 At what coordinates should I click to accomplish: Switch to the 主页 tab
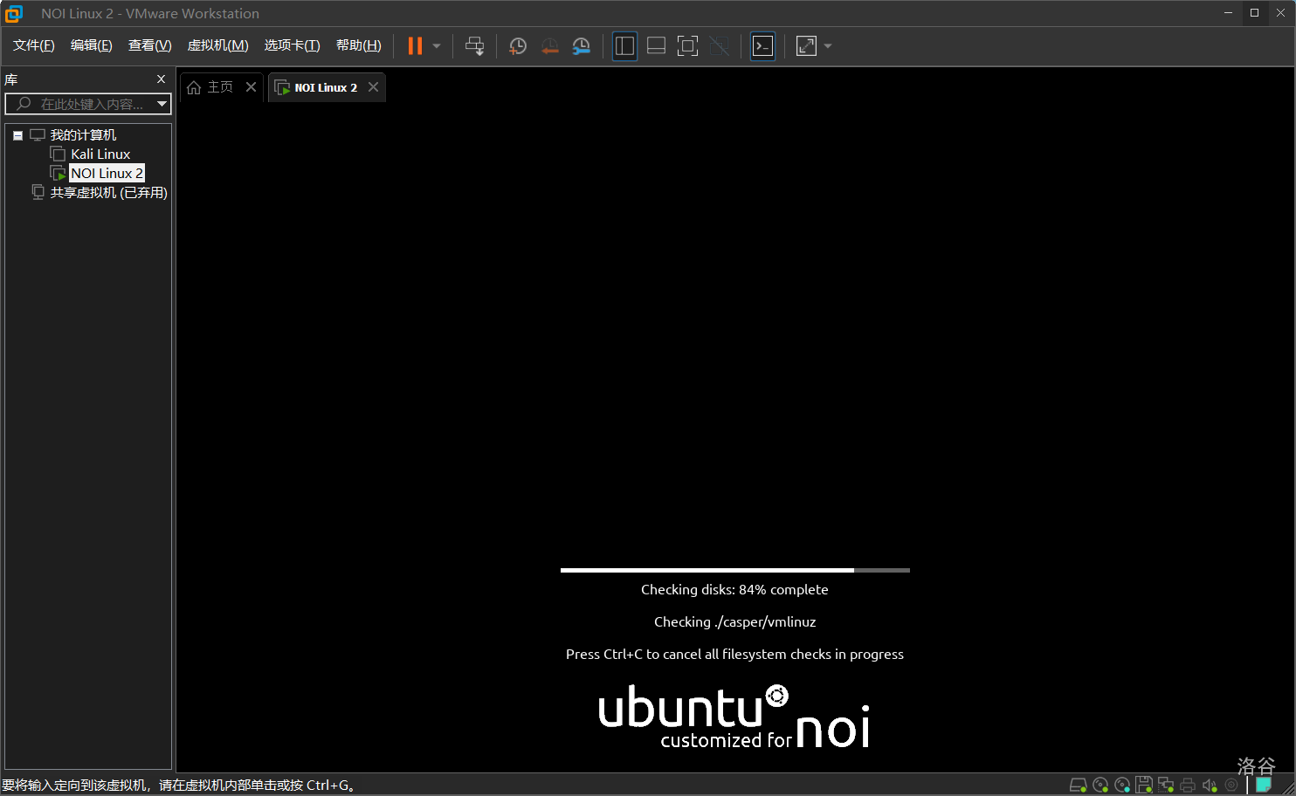[x=211, y=87]
